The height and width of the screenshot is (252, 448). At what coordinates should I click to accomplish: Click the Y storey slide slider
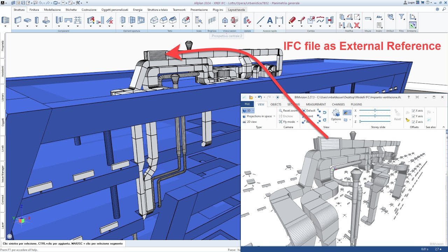(375, 116)
